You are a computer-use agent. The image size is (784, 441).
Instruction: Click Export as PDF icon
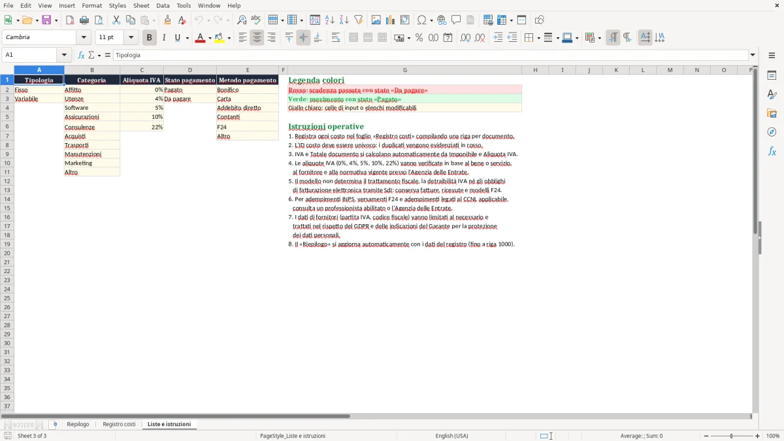click(x=70, y=20)
